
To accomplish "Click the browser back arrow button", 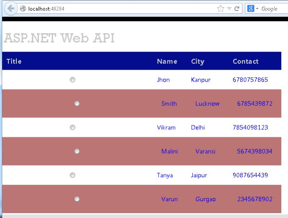I will click(11, 8).
